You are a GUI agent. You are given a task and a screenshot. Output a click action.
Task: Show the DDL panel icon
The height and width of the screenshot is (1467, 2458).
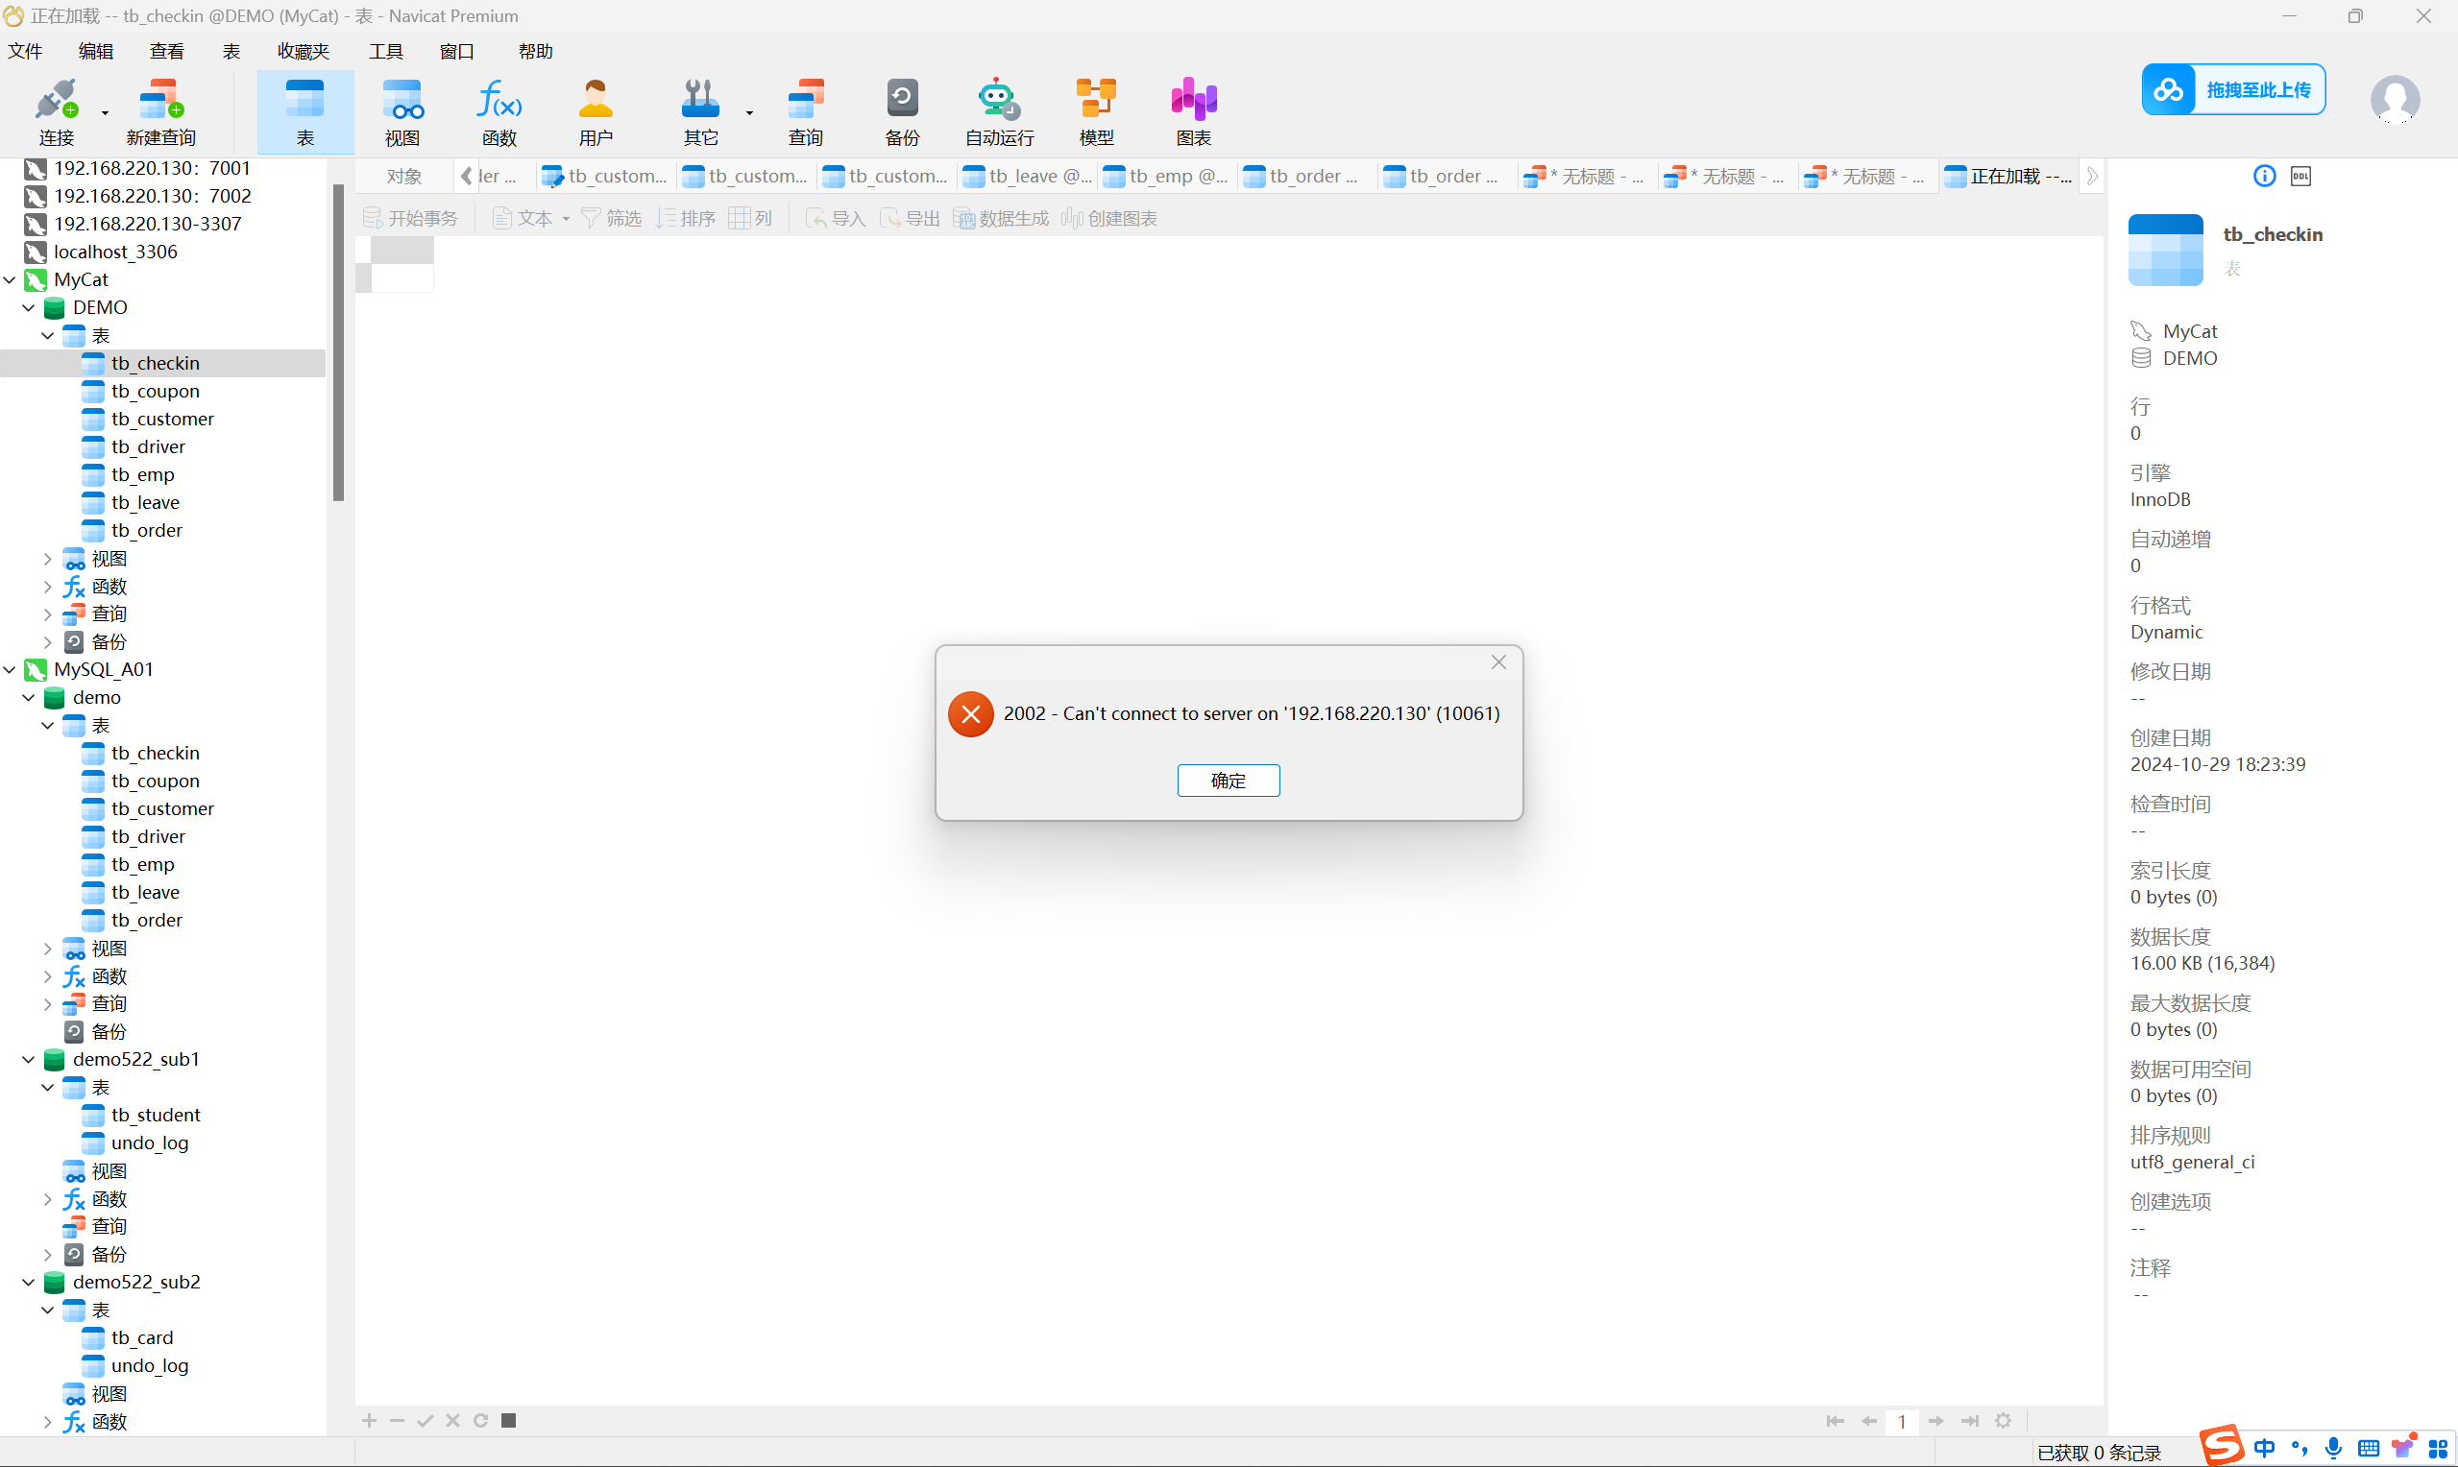click(2300, 176)
